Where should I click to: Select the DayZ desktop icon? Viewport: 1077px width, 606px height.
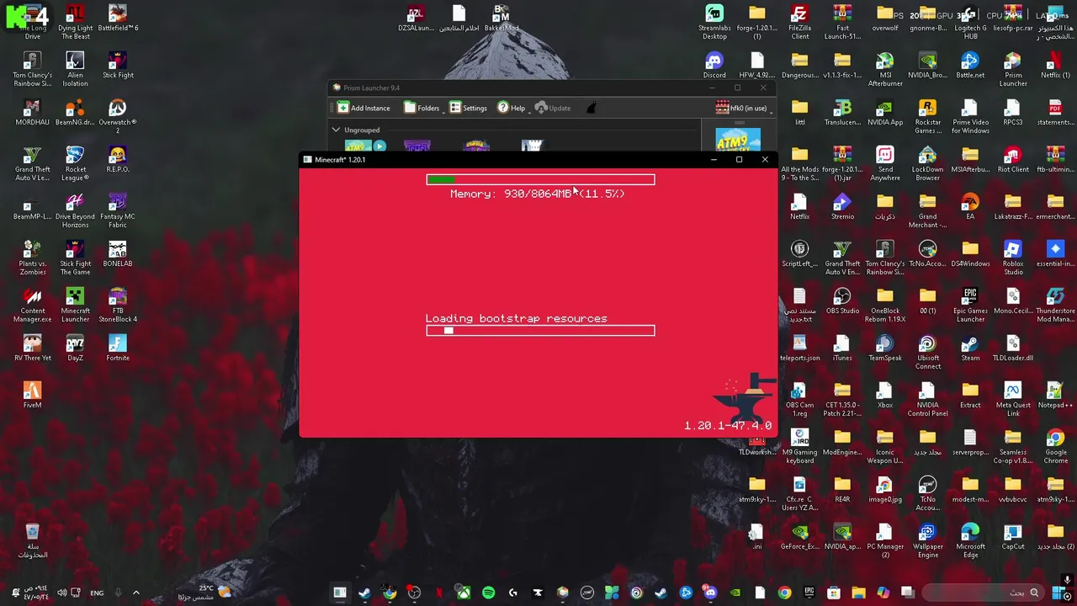tap(75, 348)
